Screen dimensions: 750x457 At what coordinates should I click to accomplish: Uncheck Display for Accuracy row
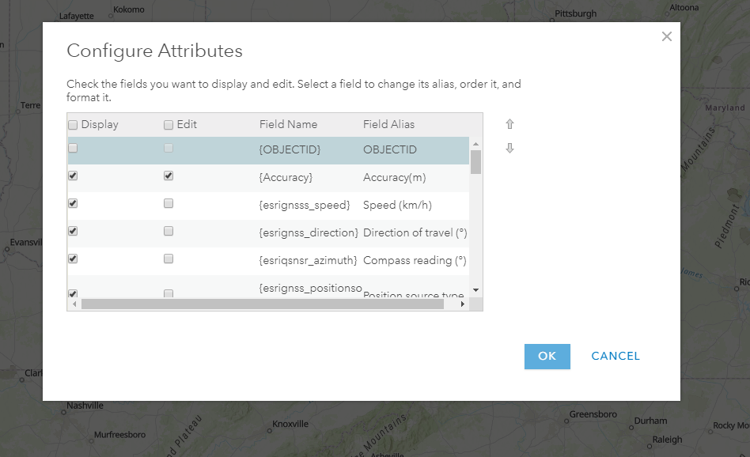(x=73, y=176)
